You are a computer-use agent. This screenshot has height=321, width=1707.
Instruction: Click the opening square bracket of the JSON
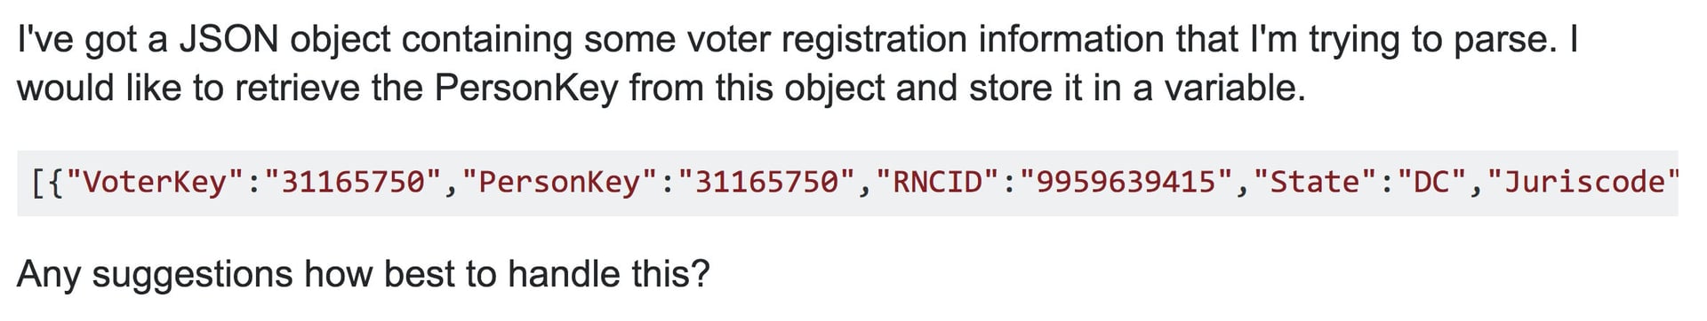point(38,183)
